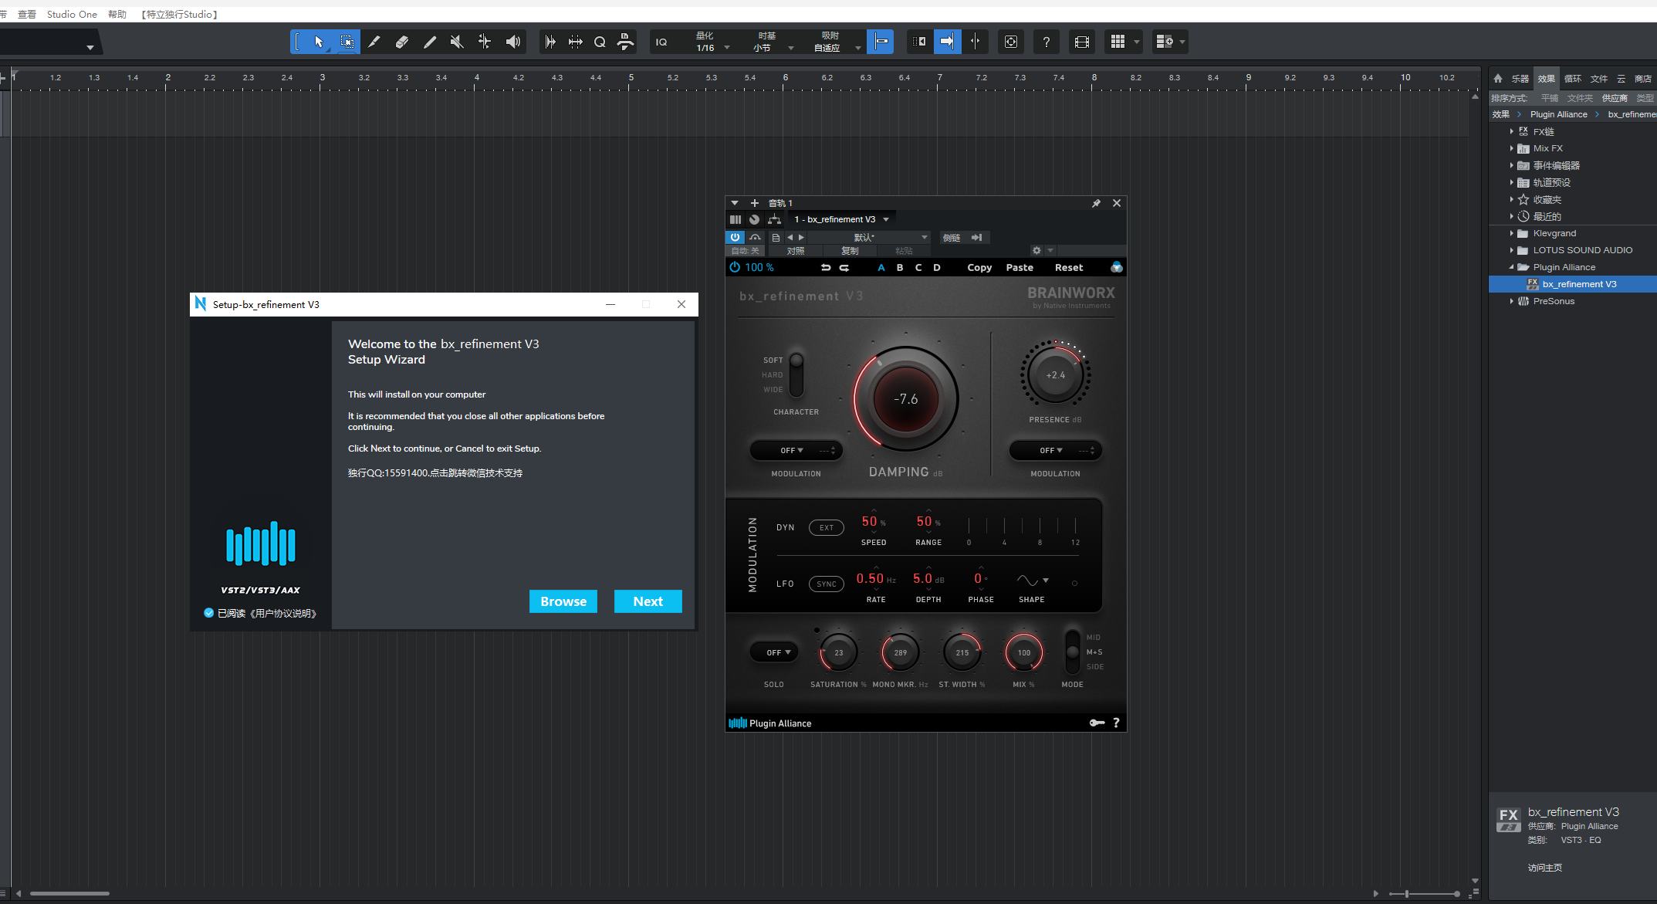Open plugin gear settings icon
1657x904 pixels.
[x=1036, y=251]
